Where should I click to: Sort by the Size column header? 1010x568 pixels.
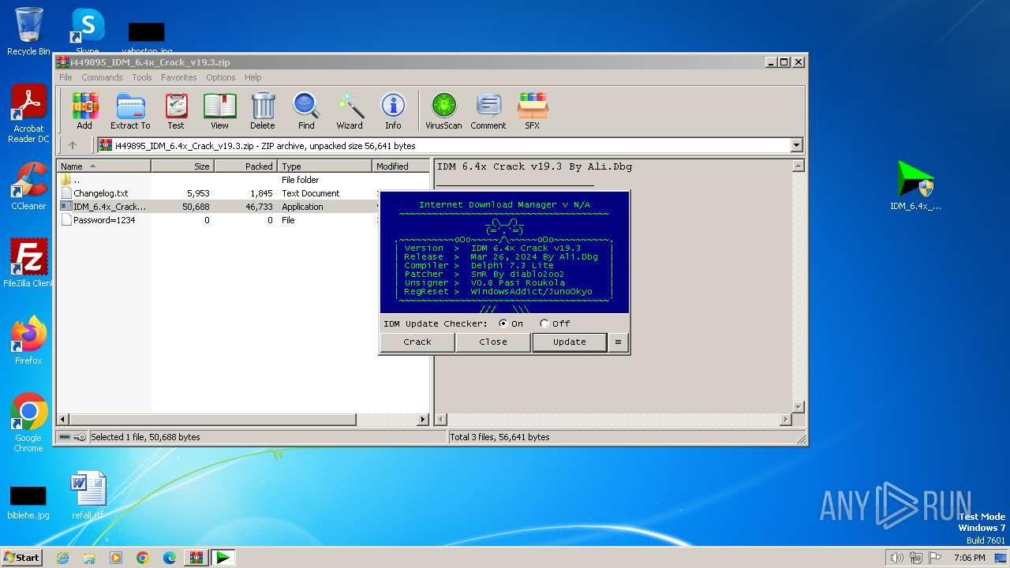coord(182,166)
